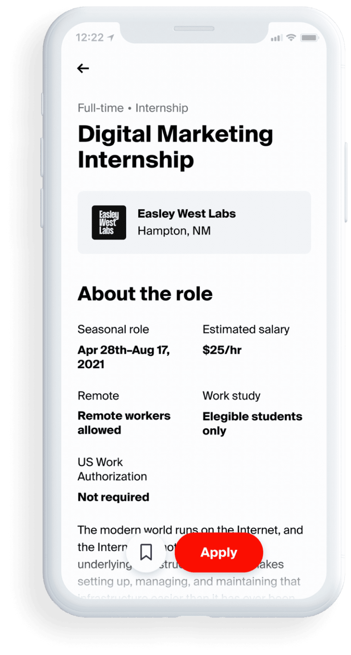Viewport: 351px width, 655px height.
Task: Tap the back arrow icon
Action: pos(83,68)
